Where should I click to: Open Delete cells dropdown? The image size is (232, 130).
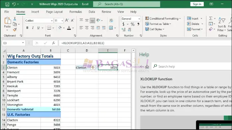click(202, 24)
